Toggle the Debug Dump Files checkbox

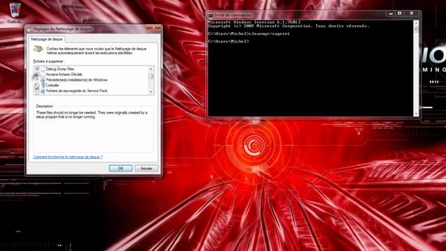37,69
